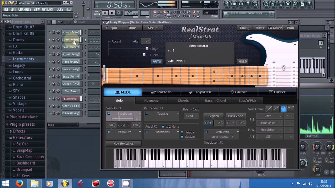Click the Bass Zone button
335x188 pixels.
(x=236, y=116)
